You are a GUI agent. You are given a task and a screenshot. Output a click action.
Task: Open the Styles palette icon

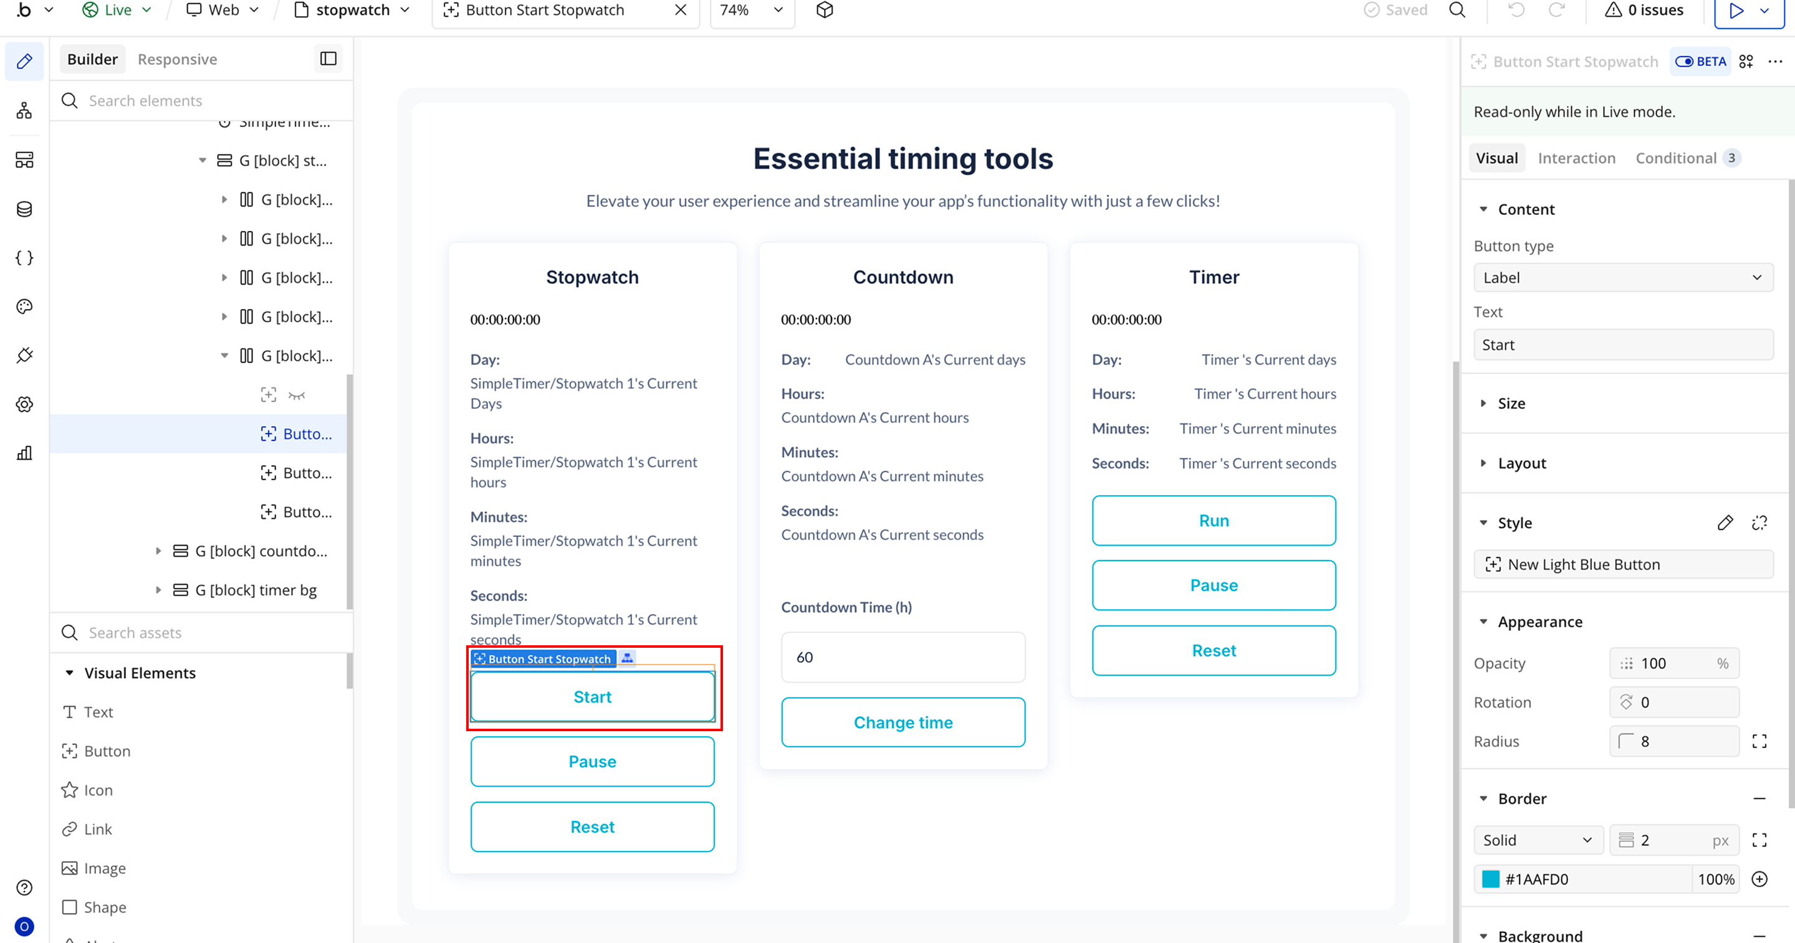tap(24, 306)
